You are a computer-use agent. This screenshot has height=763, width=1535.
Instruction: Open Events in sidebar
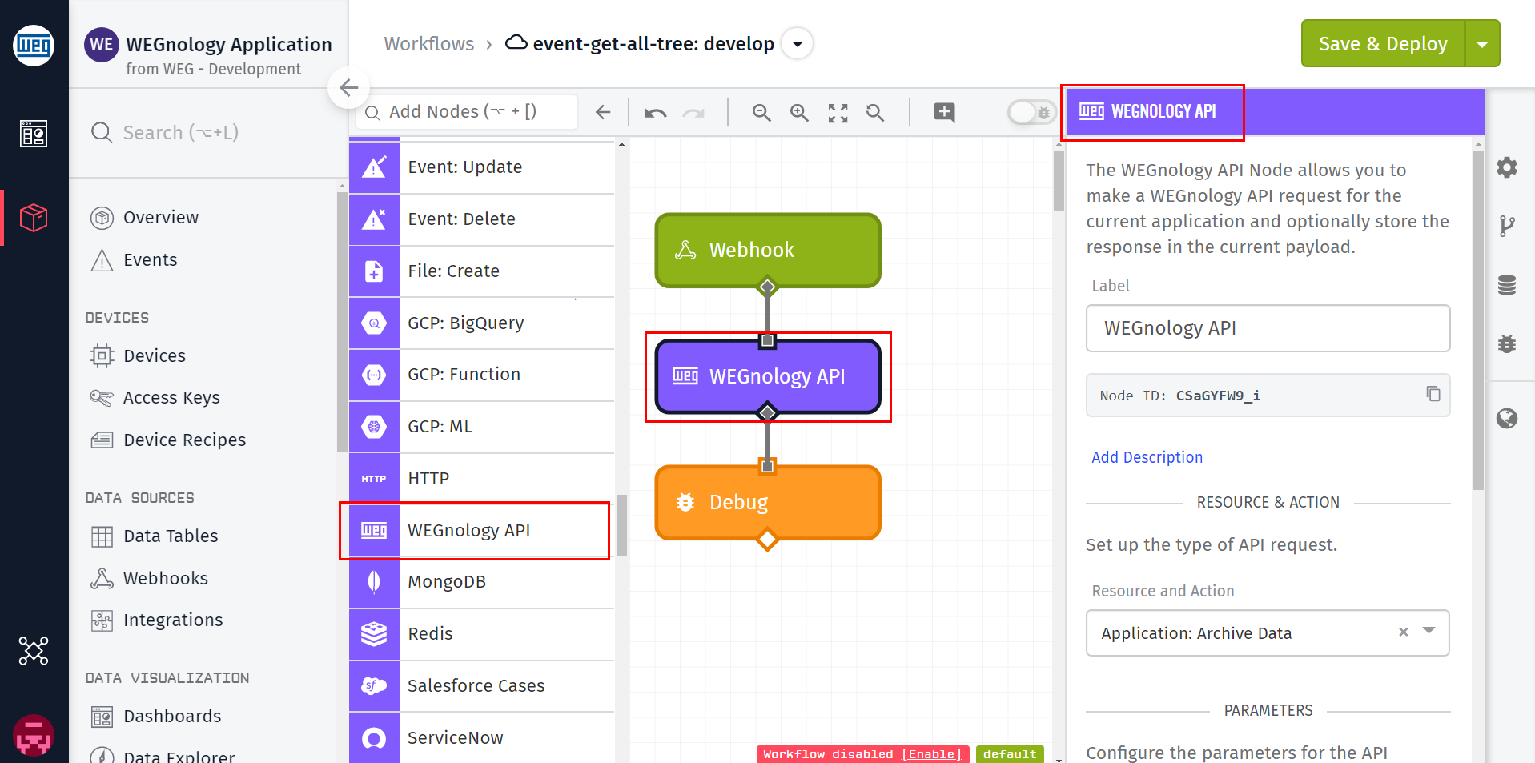(x=150, y=259)
